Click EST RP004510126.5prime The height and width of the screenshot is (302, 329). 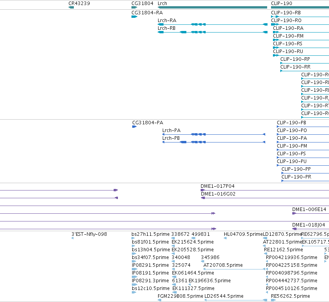291,288
